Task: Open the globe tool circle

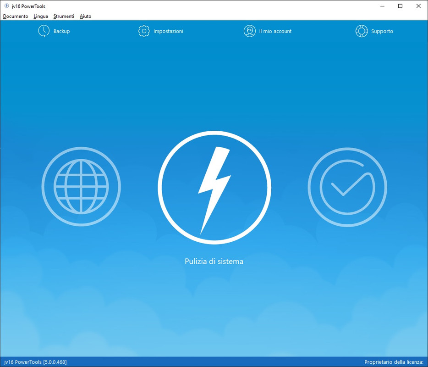Action: coord(81,186)
